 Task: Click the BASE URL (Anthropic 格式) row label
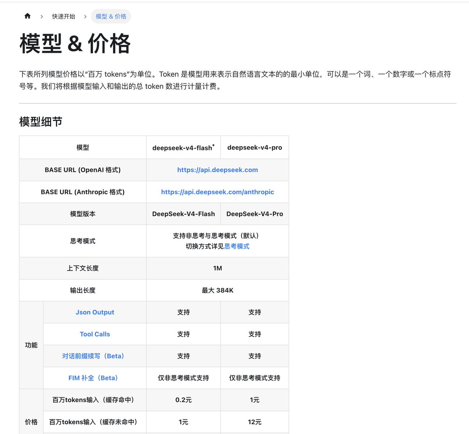pos(83,192)
